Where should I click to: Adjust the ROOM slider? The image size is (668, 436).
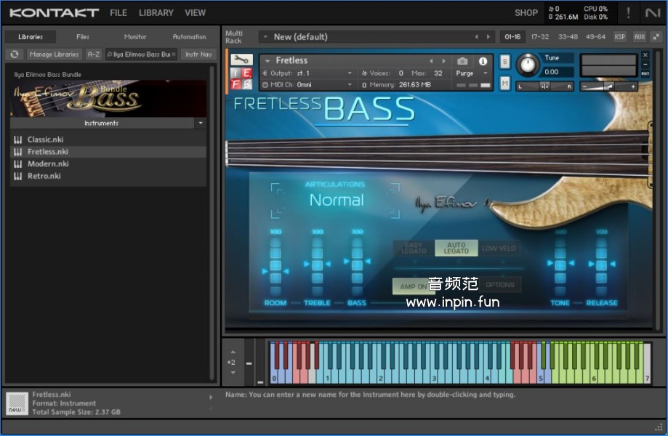pos(275,271)
